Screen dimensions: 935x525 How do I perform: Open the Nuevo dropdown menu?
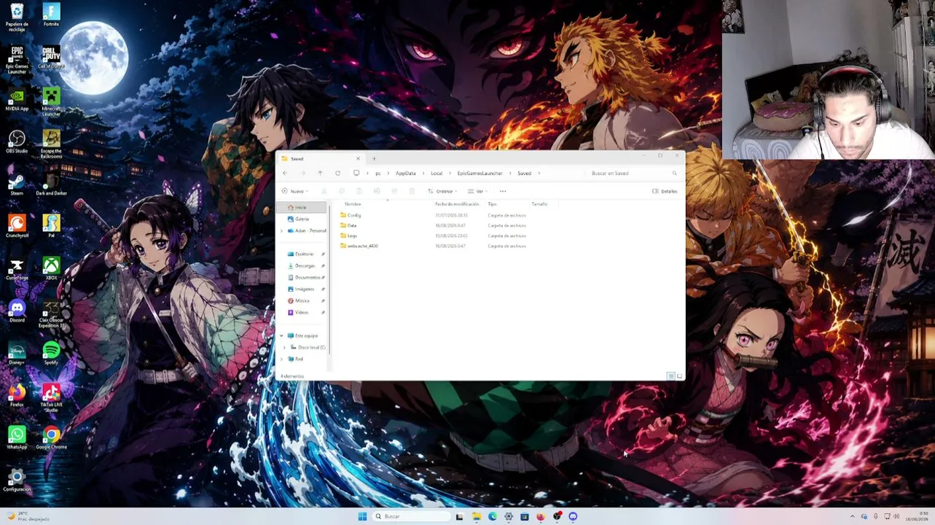[x=294, y=191]
